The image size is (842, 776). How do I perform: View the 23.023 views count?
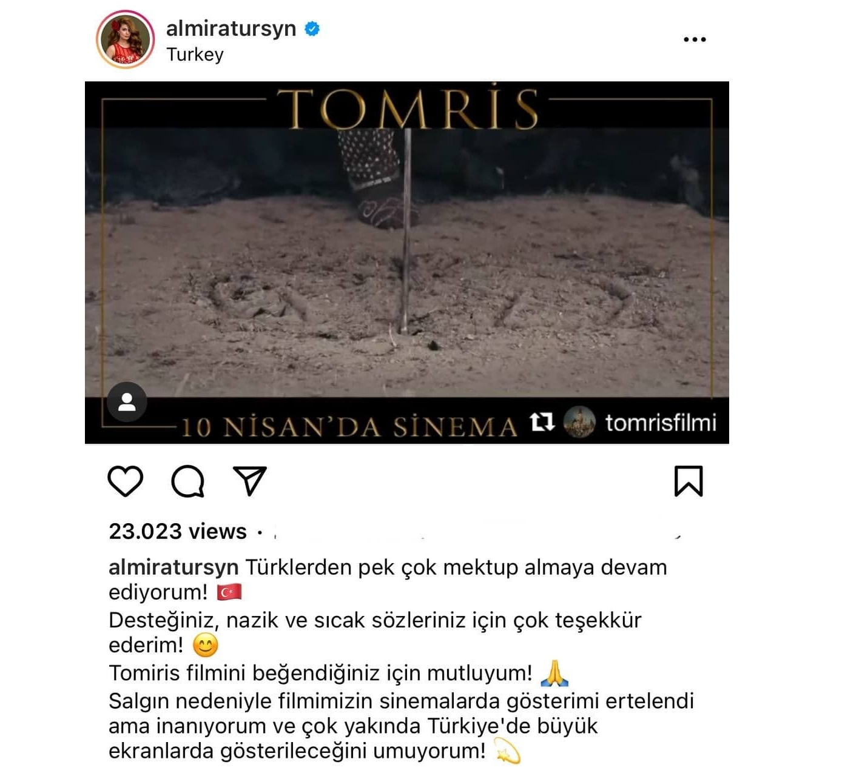178,531
